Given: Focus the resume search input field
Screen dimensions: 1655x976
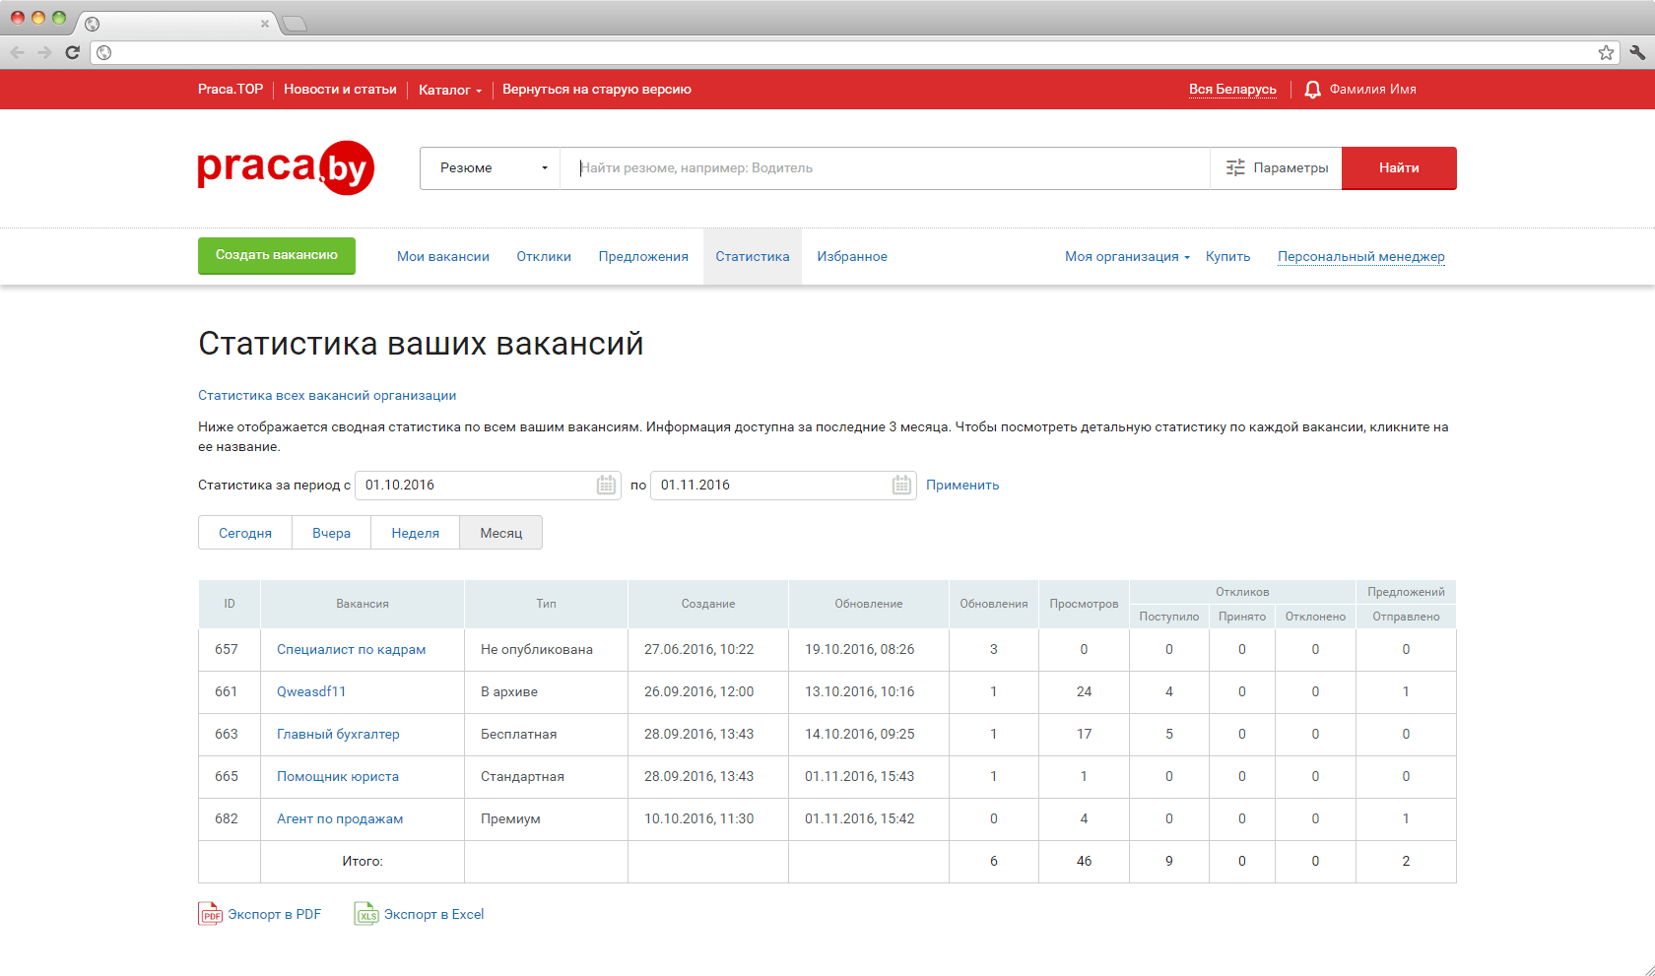Looking at the screenshot, I should 884,168.
